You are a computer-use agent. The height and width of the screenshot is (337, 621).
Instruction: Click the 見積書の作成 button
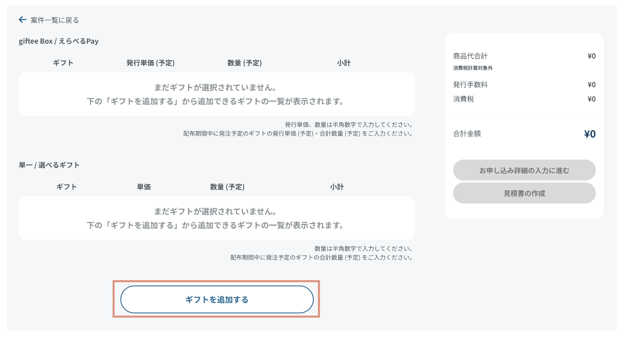pyautogui.click(x=524, y=193)
